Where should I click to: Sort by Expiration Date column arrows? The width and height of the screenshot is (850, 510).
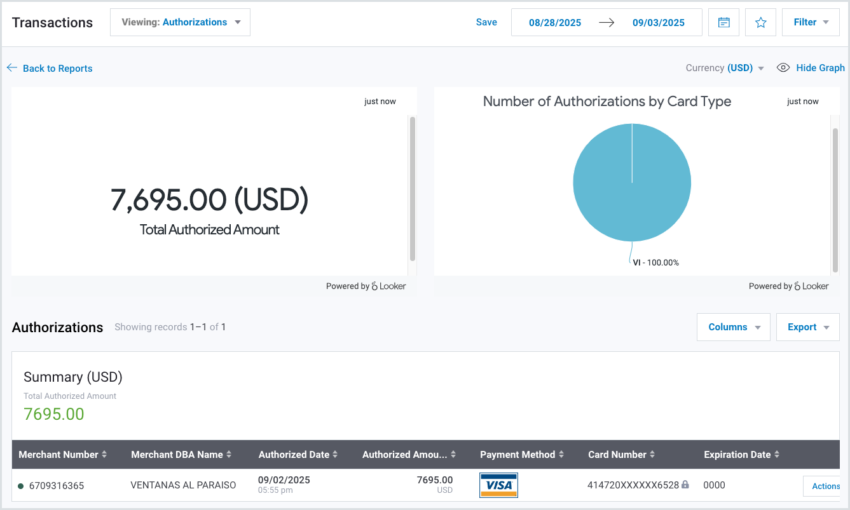pyautogui.click(x=777, y=455)
